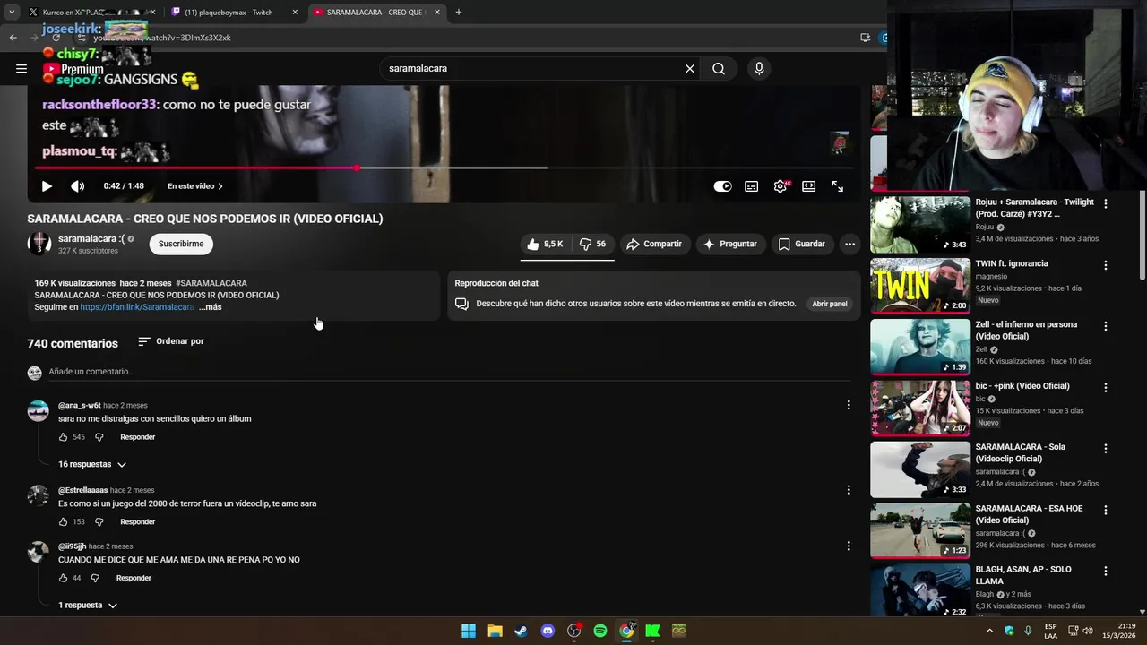Open Windows Start menu
1147x645 pixels.
[x=469, y=631]
